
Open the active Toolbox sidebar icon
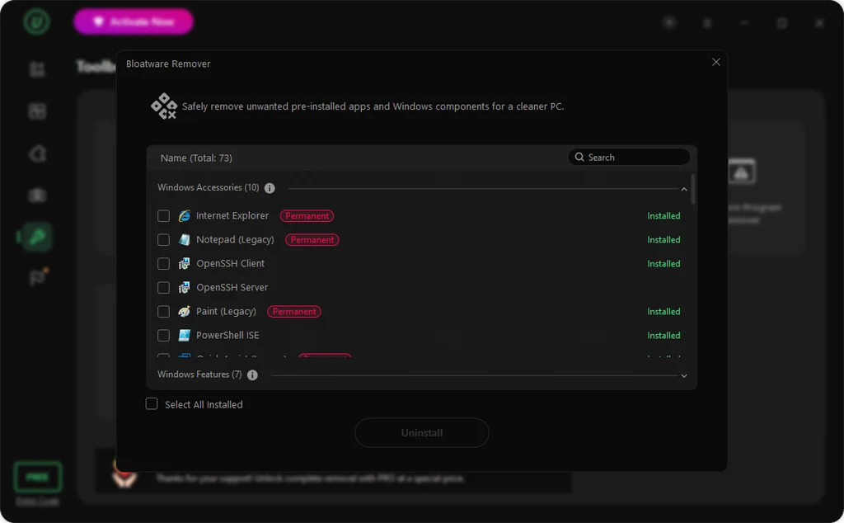[x=36, y=237]
